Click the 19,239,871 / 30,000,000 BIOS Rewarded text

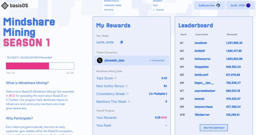point(29,57)
